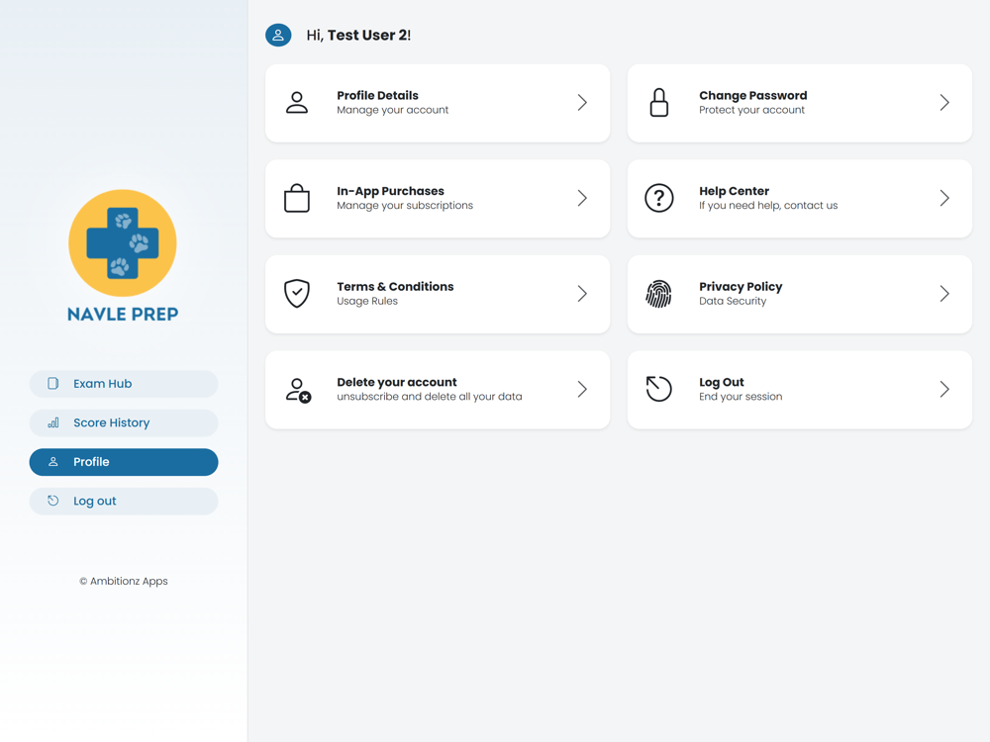990x742 pixels.
Task: Click the user avatar icon beside greeting
Action: (278, 35)
